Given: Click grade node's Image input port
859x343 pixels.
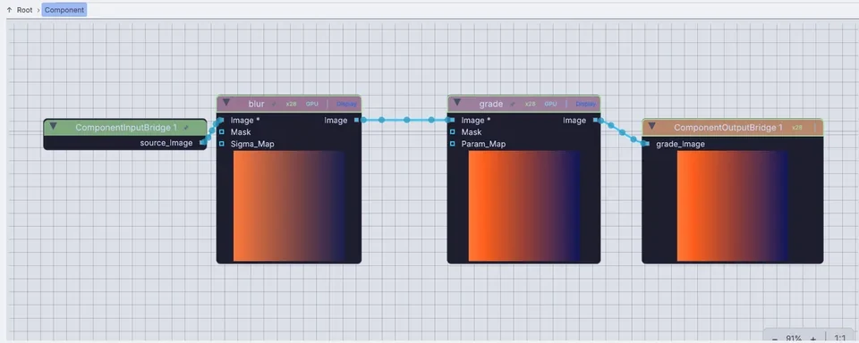Looking at the screenshot, I should (x=452, y=120).
